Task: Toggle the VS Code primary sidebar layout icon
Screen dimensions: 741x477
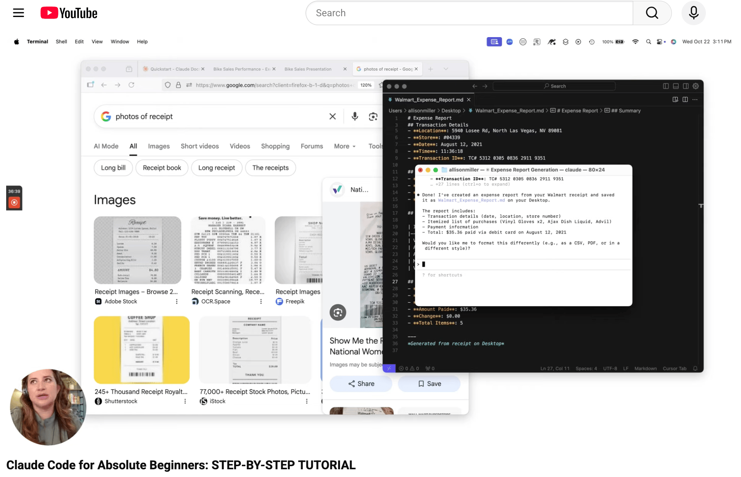Action: [666, 86]
